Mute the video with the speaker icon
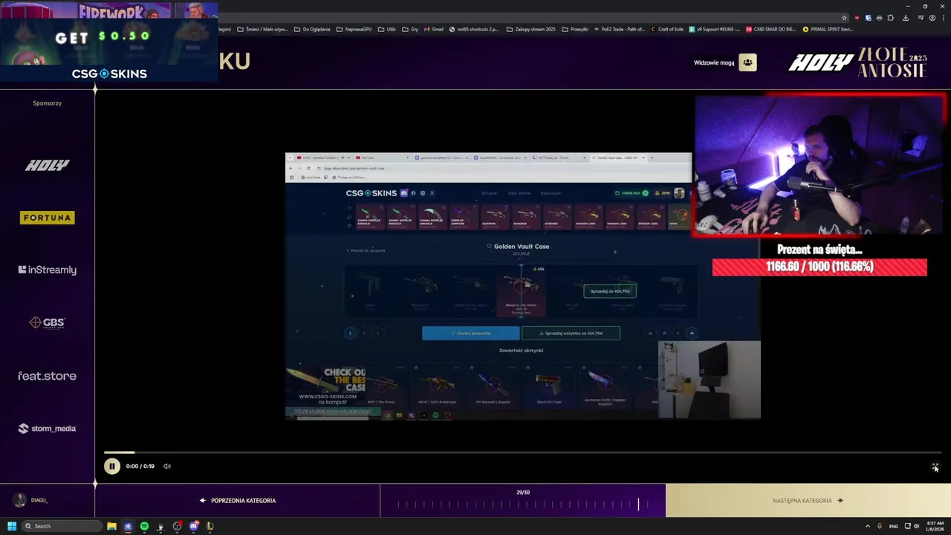 click(167, 467)
